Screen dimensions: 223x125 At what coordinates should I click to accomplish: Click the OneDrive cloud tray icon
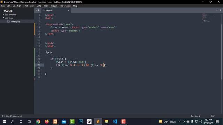click(x=188, y=122)
